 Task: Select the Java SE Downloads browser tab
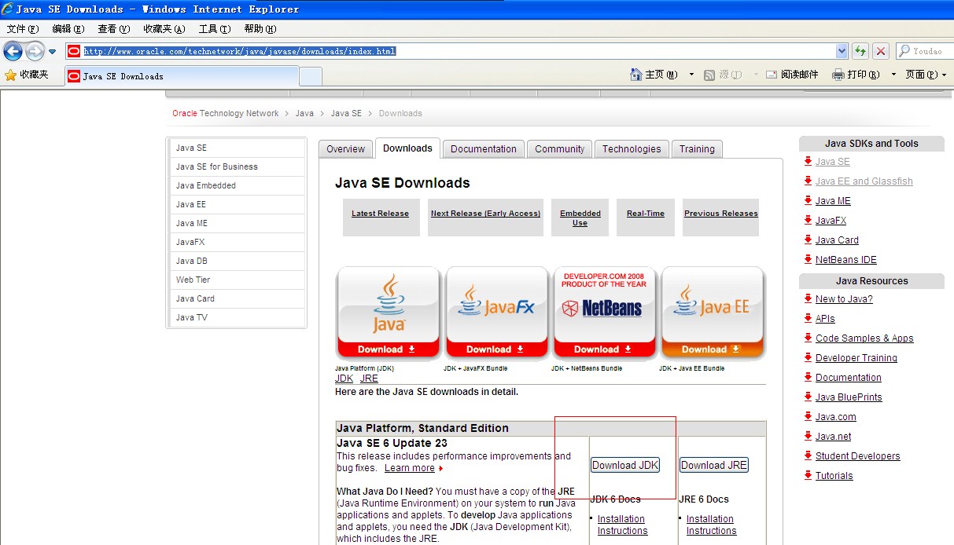pyautogui.click(x=182, y=76)
